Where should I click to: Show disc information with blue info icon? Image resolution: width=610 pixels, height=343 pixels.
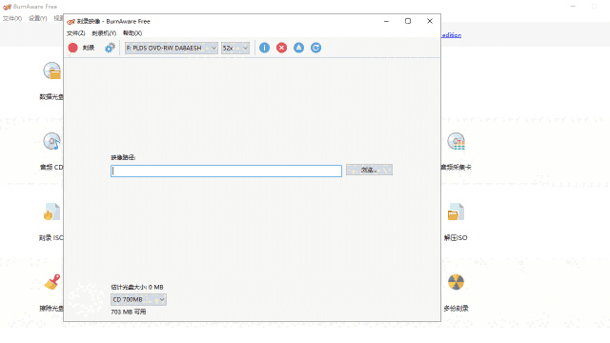click(x=264, y=48)
